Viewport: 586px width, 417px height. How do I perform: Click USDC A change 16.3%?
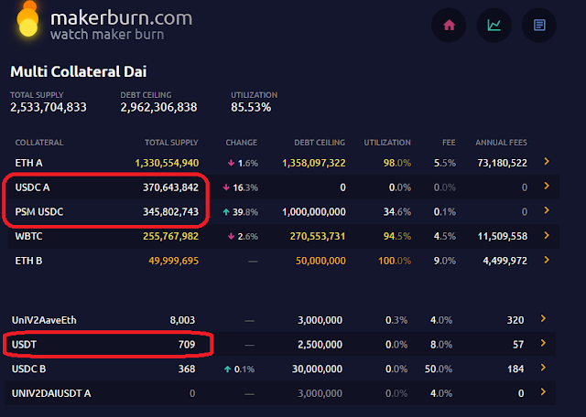click(x=241, y=187)
